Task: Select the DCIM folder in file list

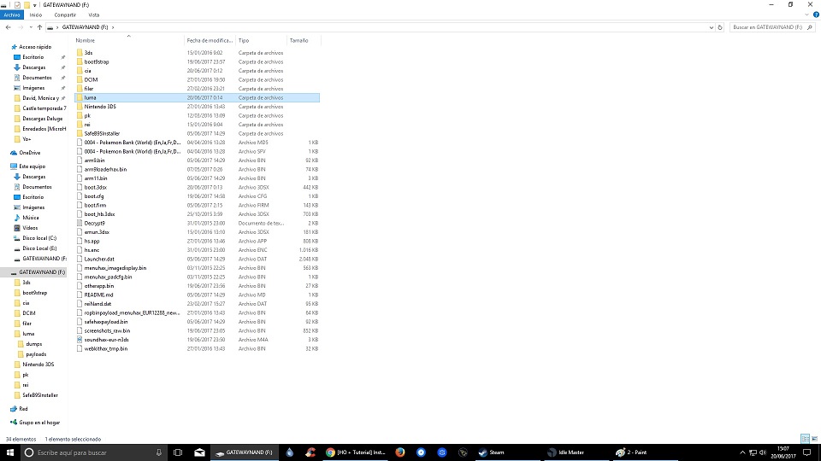Action: [x=91, y=79]
